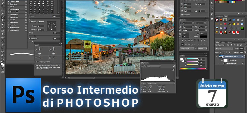Select the Brush tool in toolbar
The image size is (247, 113).
[x=3, y=17]
